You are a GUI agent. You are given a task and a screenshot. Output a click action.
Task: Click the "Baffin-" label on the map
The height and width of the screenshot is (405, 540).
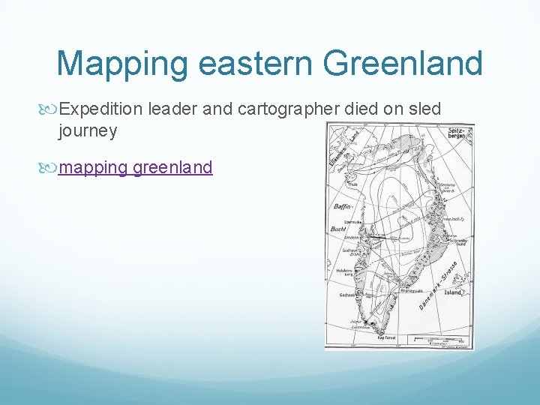pyautogui.click(x=344, y=207)
